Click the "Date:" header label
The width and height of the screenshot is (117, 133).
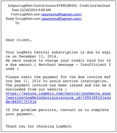tap(16, 10)
